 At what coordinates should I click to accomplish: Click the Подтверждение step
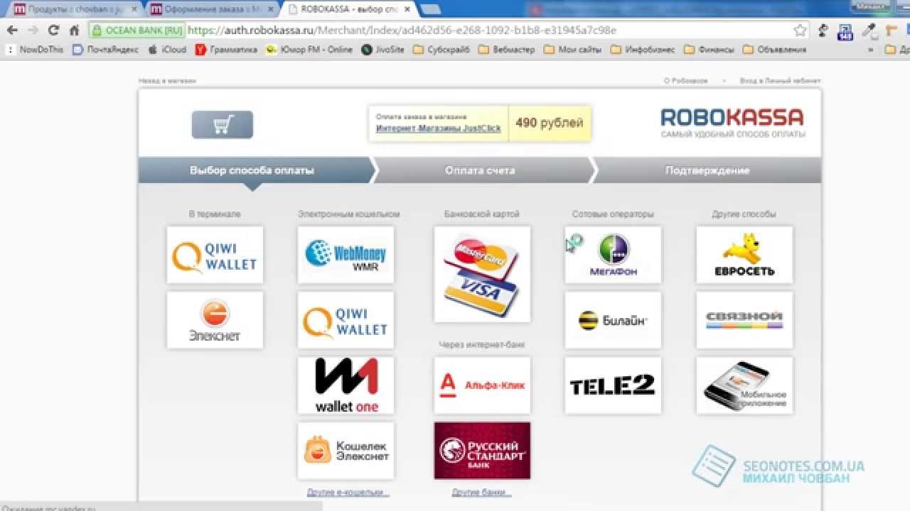[707, 170]
